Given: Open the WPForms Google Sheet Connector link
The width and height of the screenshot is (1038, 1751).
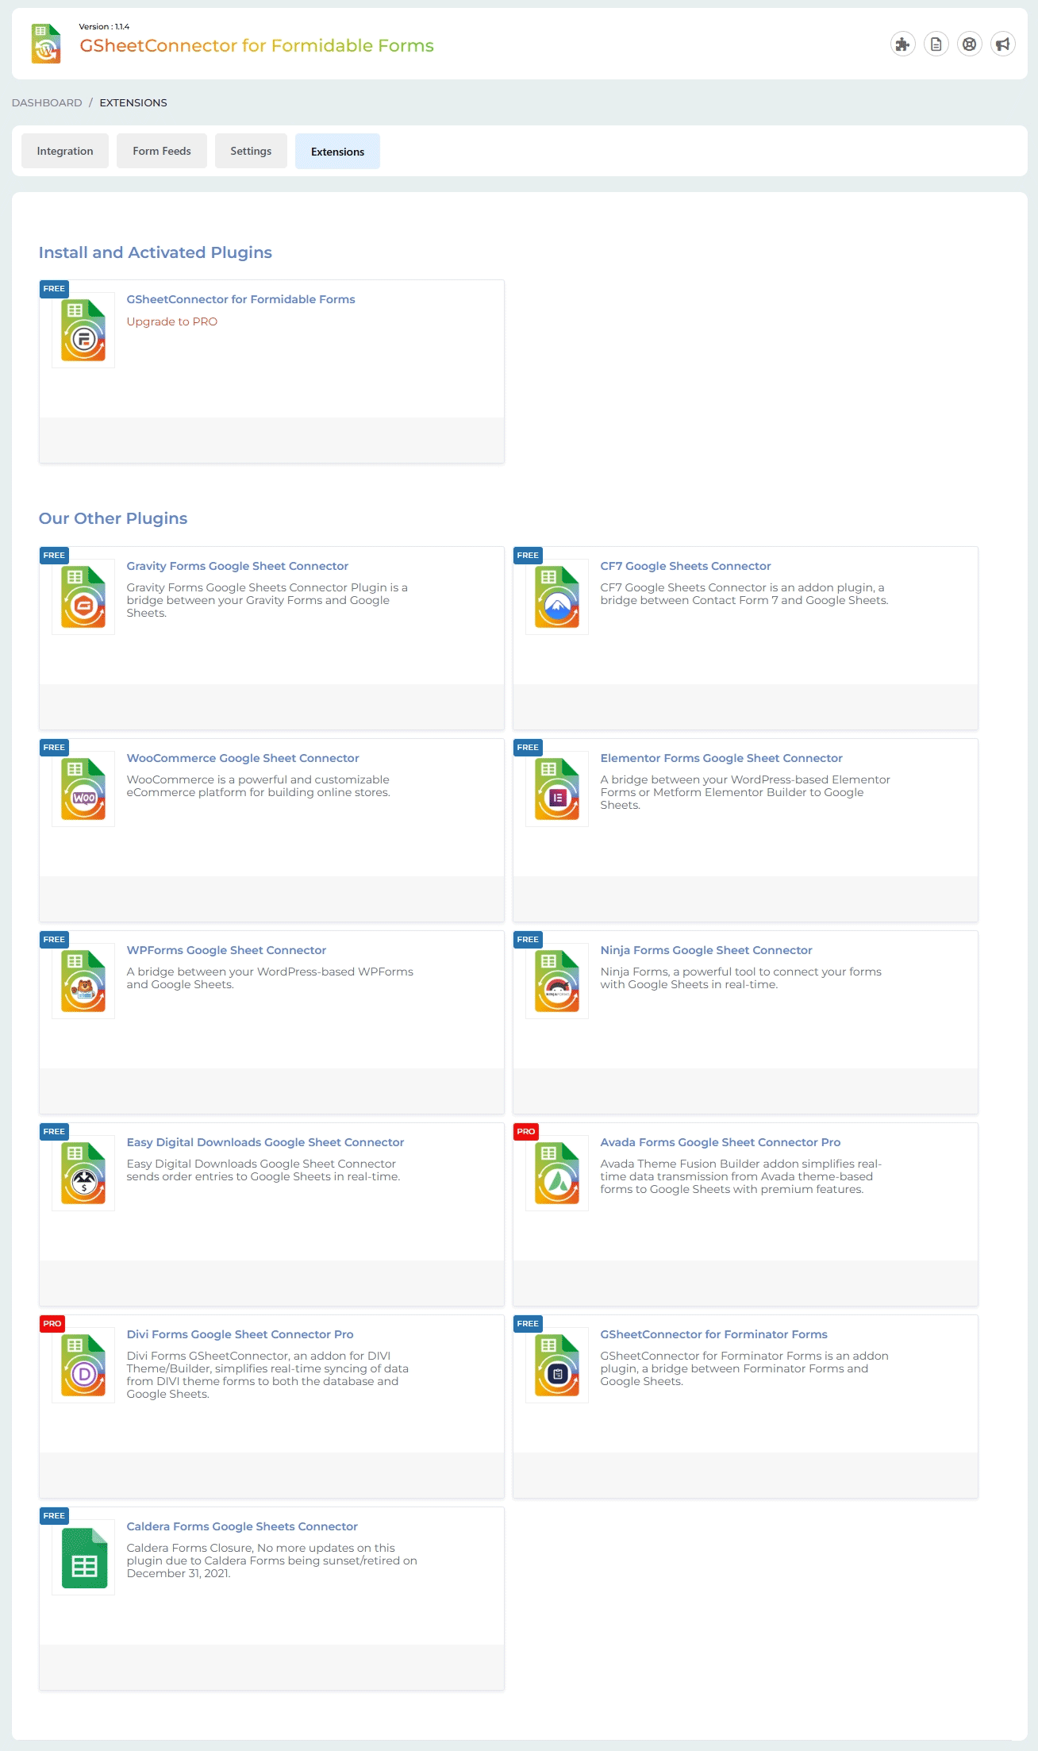Looking at the screenshot, I should [x=226, y=950].
